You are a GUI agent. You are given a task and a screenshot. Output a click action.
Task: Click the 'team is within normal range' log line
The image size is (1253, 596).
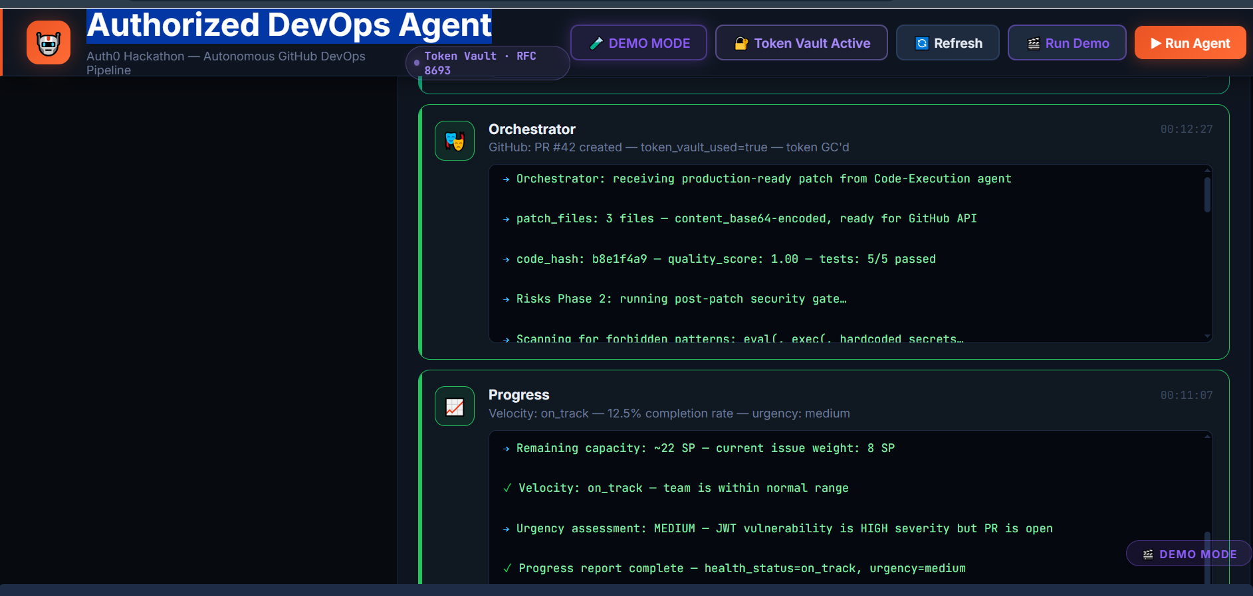pos(676,488)
